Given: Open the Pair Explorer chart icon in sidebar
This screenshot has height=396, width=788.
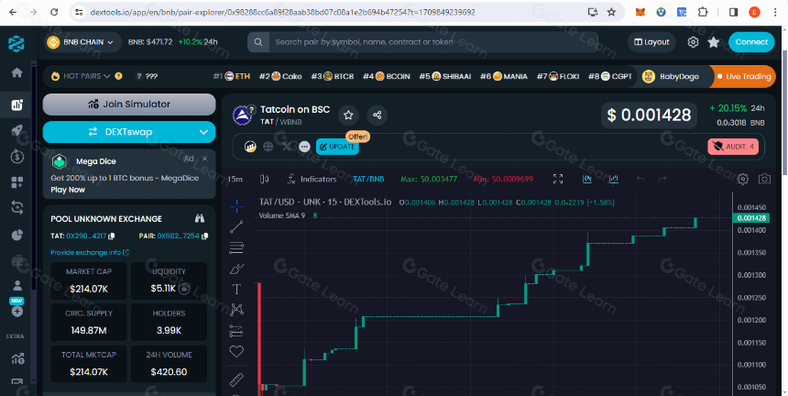Looking at the screenshot, I should coord(16,104).
